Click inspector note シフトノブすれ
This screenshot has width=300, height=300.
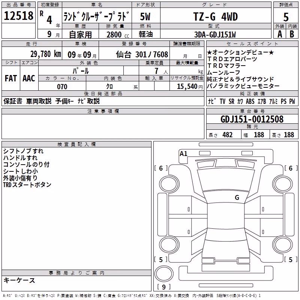coord(23,151)
